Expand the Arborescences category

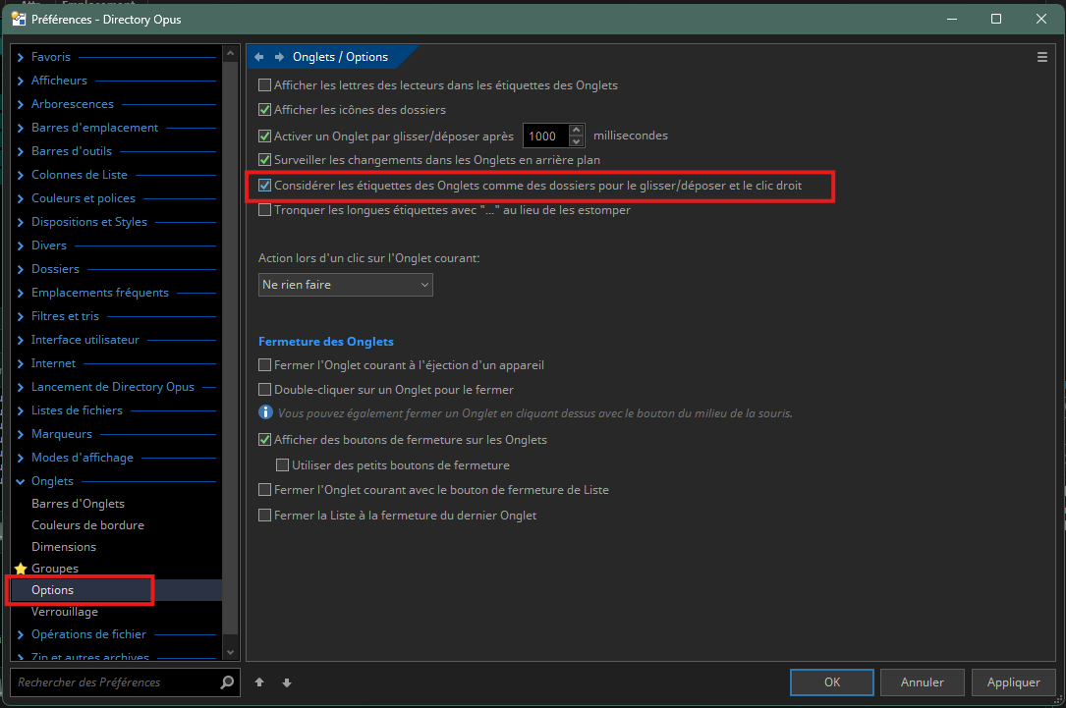click(21, 105)
